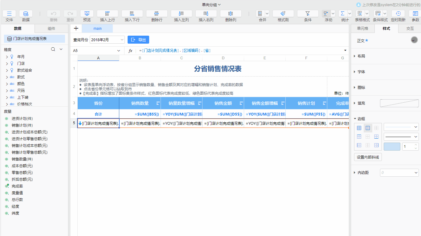Switch to the 组件 tab
The width and height of the screenshot is (421, 236).
pos(51,29)
